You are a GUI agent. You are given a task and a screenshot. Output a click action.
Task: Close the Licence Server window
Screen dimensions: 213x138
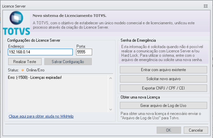(x=206, y=6)
